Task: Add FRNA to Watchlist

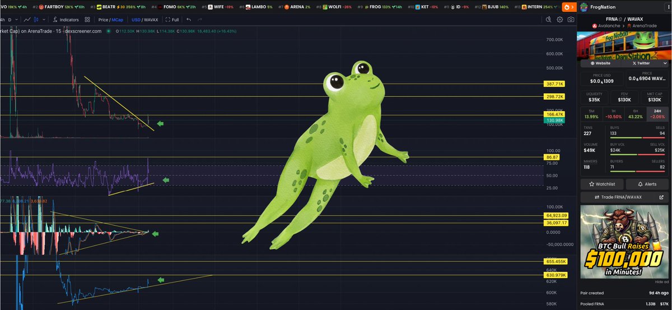Action: pyautogui.click(x=602, y=184)
